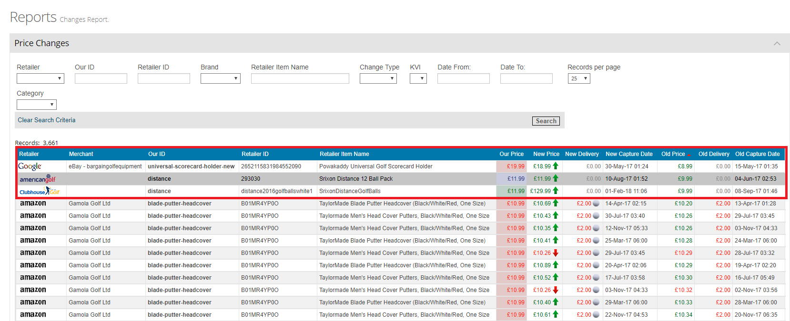Open the Records per page dropdown
This screenshot has width=790, height=321.
point(579,78)
